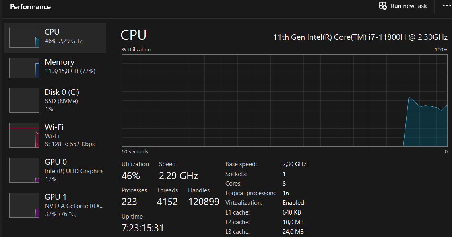Select the CPU label in the sidebar
Screen dimensions: 452x237
click(x=52, y=32)
